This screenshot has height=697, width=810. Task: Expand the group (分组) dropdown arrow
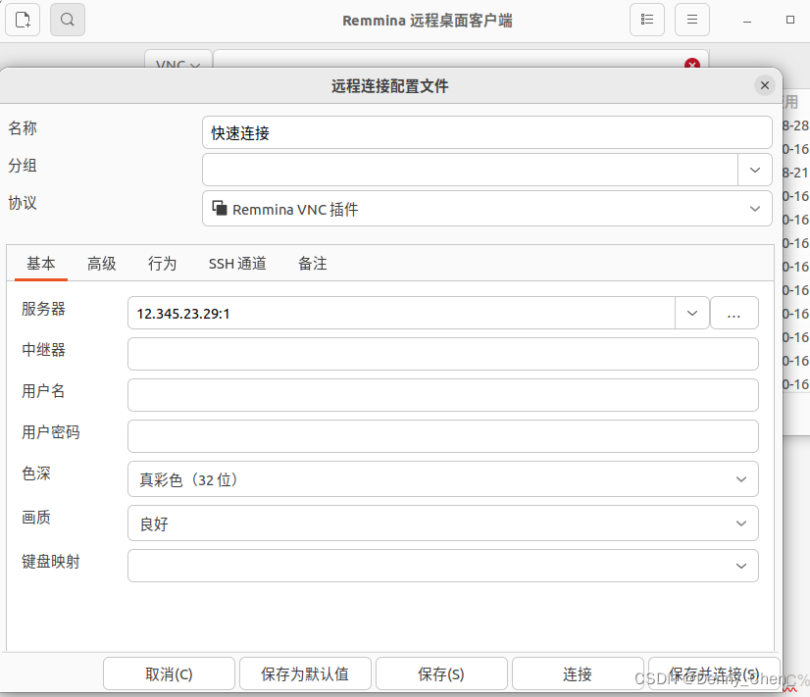coord(754,170)
